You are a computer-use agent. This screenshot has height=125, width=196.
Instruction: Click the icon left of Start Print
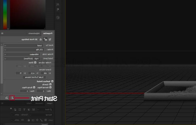[6, 98]
